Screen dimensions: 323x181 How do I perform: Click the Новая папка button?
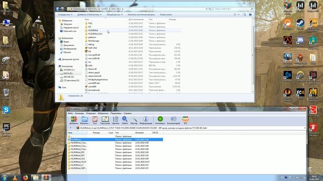coord(166,15)
